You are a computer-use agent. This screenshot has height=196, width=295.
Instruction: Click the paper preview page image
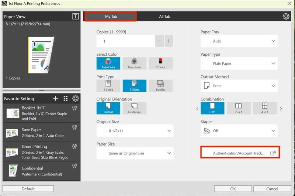coord(41,55)
